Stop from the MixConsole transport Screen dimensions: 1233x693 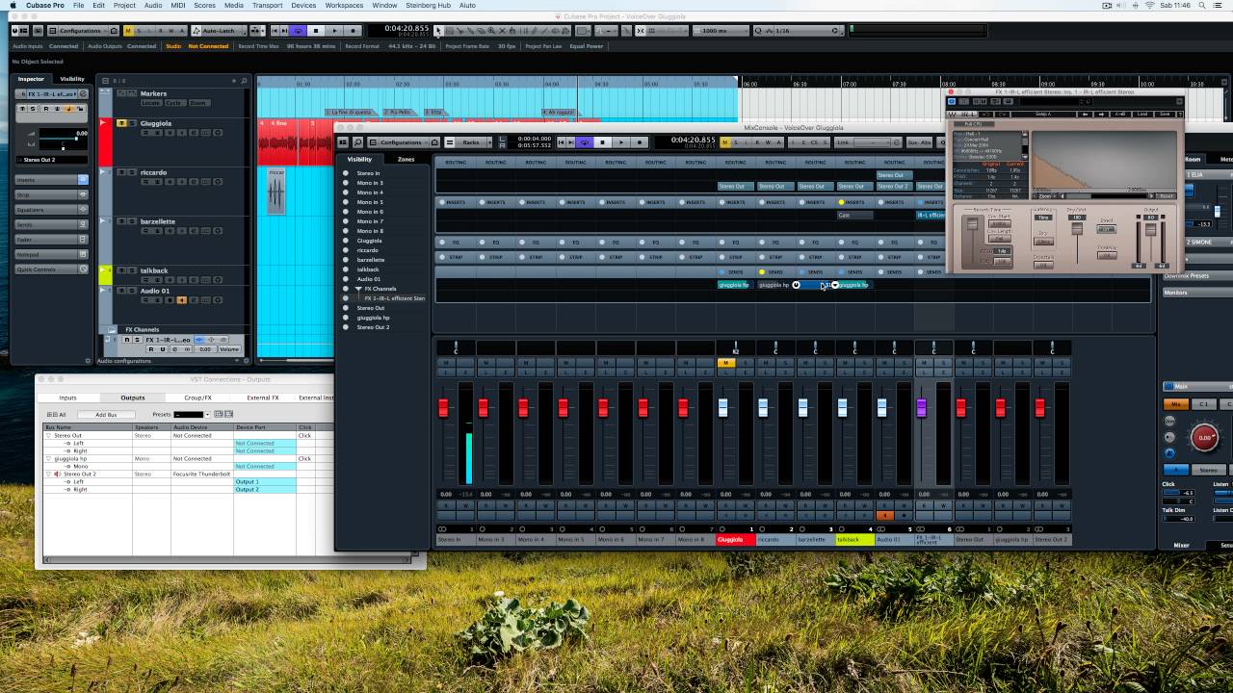[x=603, y=142]
